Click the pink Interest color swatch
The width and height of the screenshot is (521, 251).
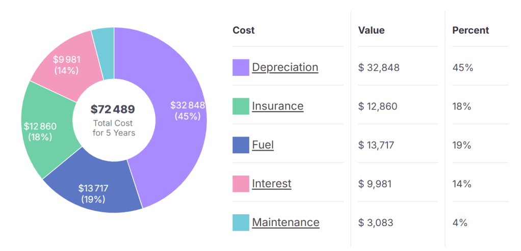click(x=241, y=183)
